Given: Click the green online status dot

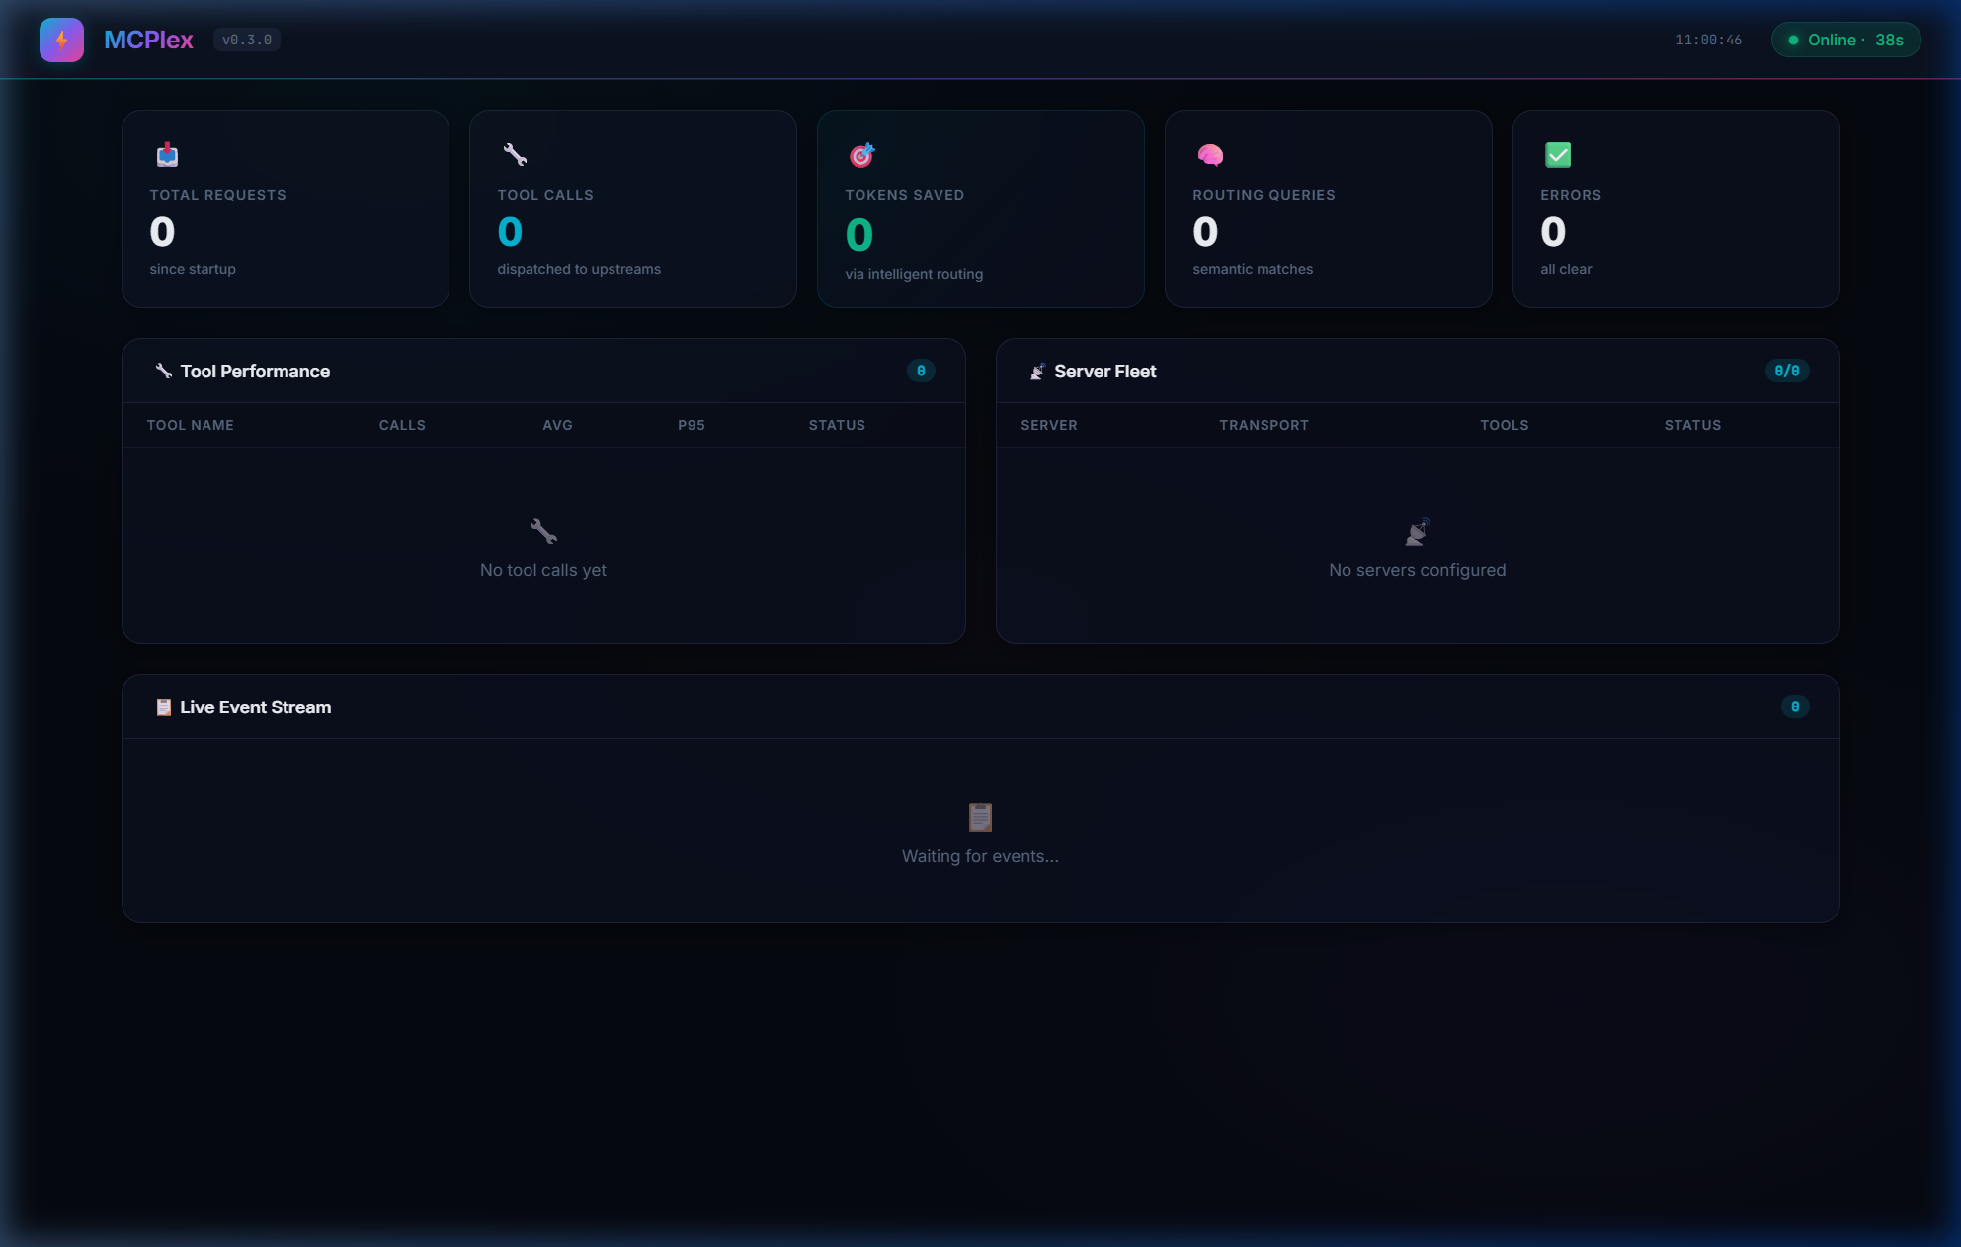Looking at the screenshot, I should (1793, 41).
